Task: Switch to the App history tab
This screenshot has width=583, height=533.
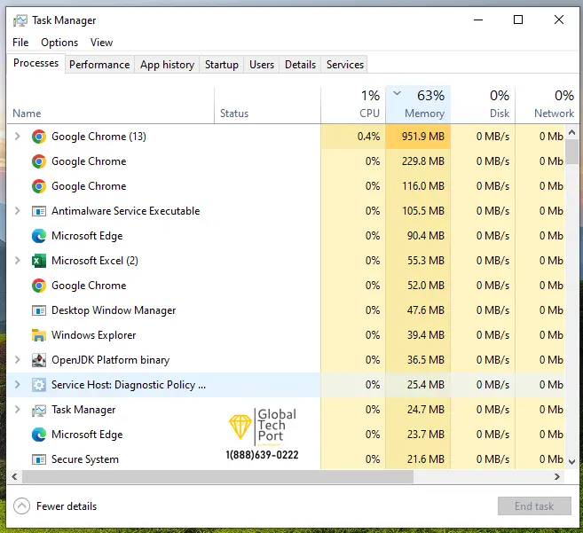Action: coord(168,65)
